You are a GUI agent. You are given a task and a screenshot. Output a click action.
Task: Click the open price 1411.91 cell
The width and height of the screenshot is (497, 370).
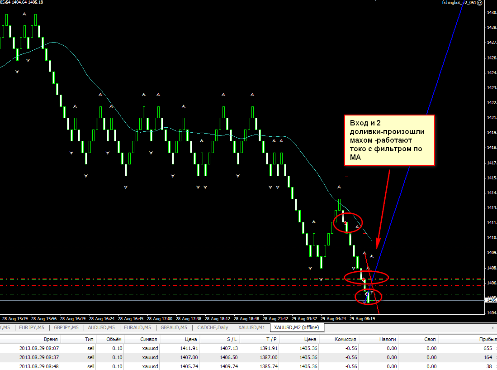point(189,348)
